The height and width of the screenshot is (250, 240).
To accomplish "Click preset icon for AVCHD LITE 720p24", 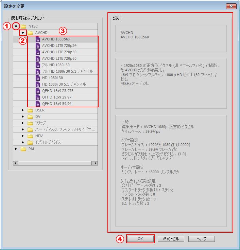I will coord(38,46).
